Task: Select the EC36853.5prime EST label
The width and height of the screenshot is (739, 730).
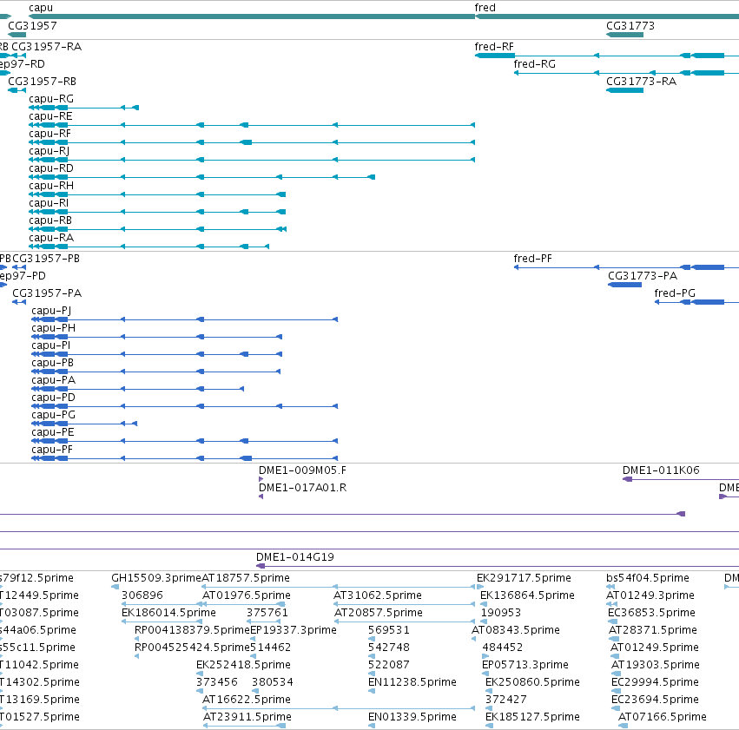Action: (x=651, y=613)
